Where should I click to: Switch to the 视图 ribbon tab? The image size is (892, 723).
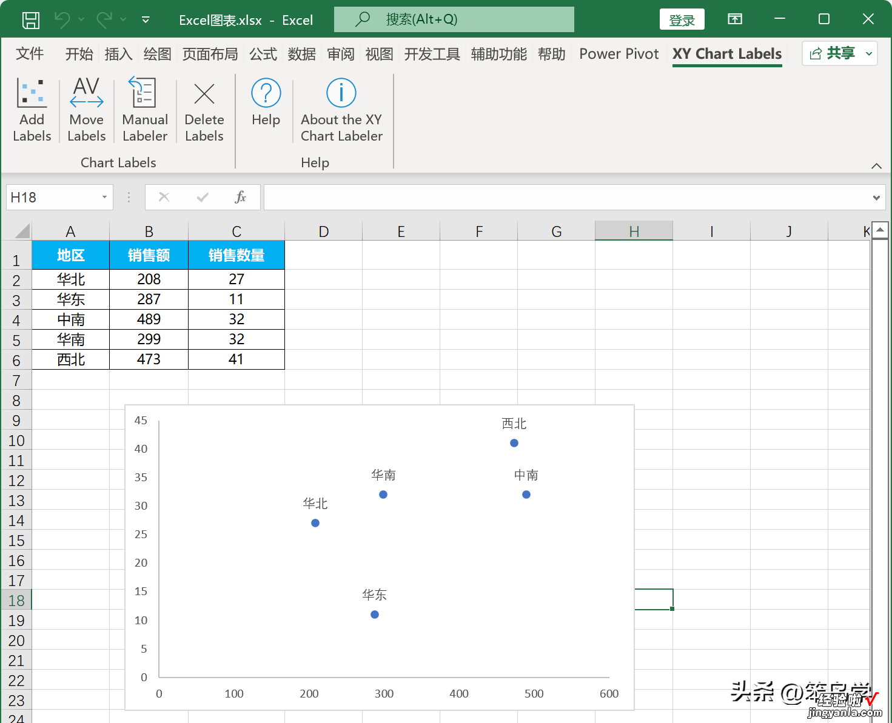(380, 54)
